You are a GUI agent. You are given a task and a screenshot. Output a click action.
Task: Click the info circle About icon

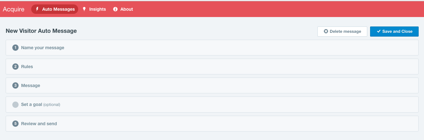(x=115, y=9)
